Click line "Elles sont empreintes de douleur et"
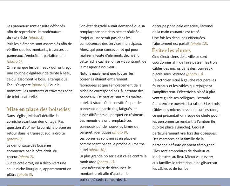The height and width of the screenshot is (186, 230). coord(181,151)
